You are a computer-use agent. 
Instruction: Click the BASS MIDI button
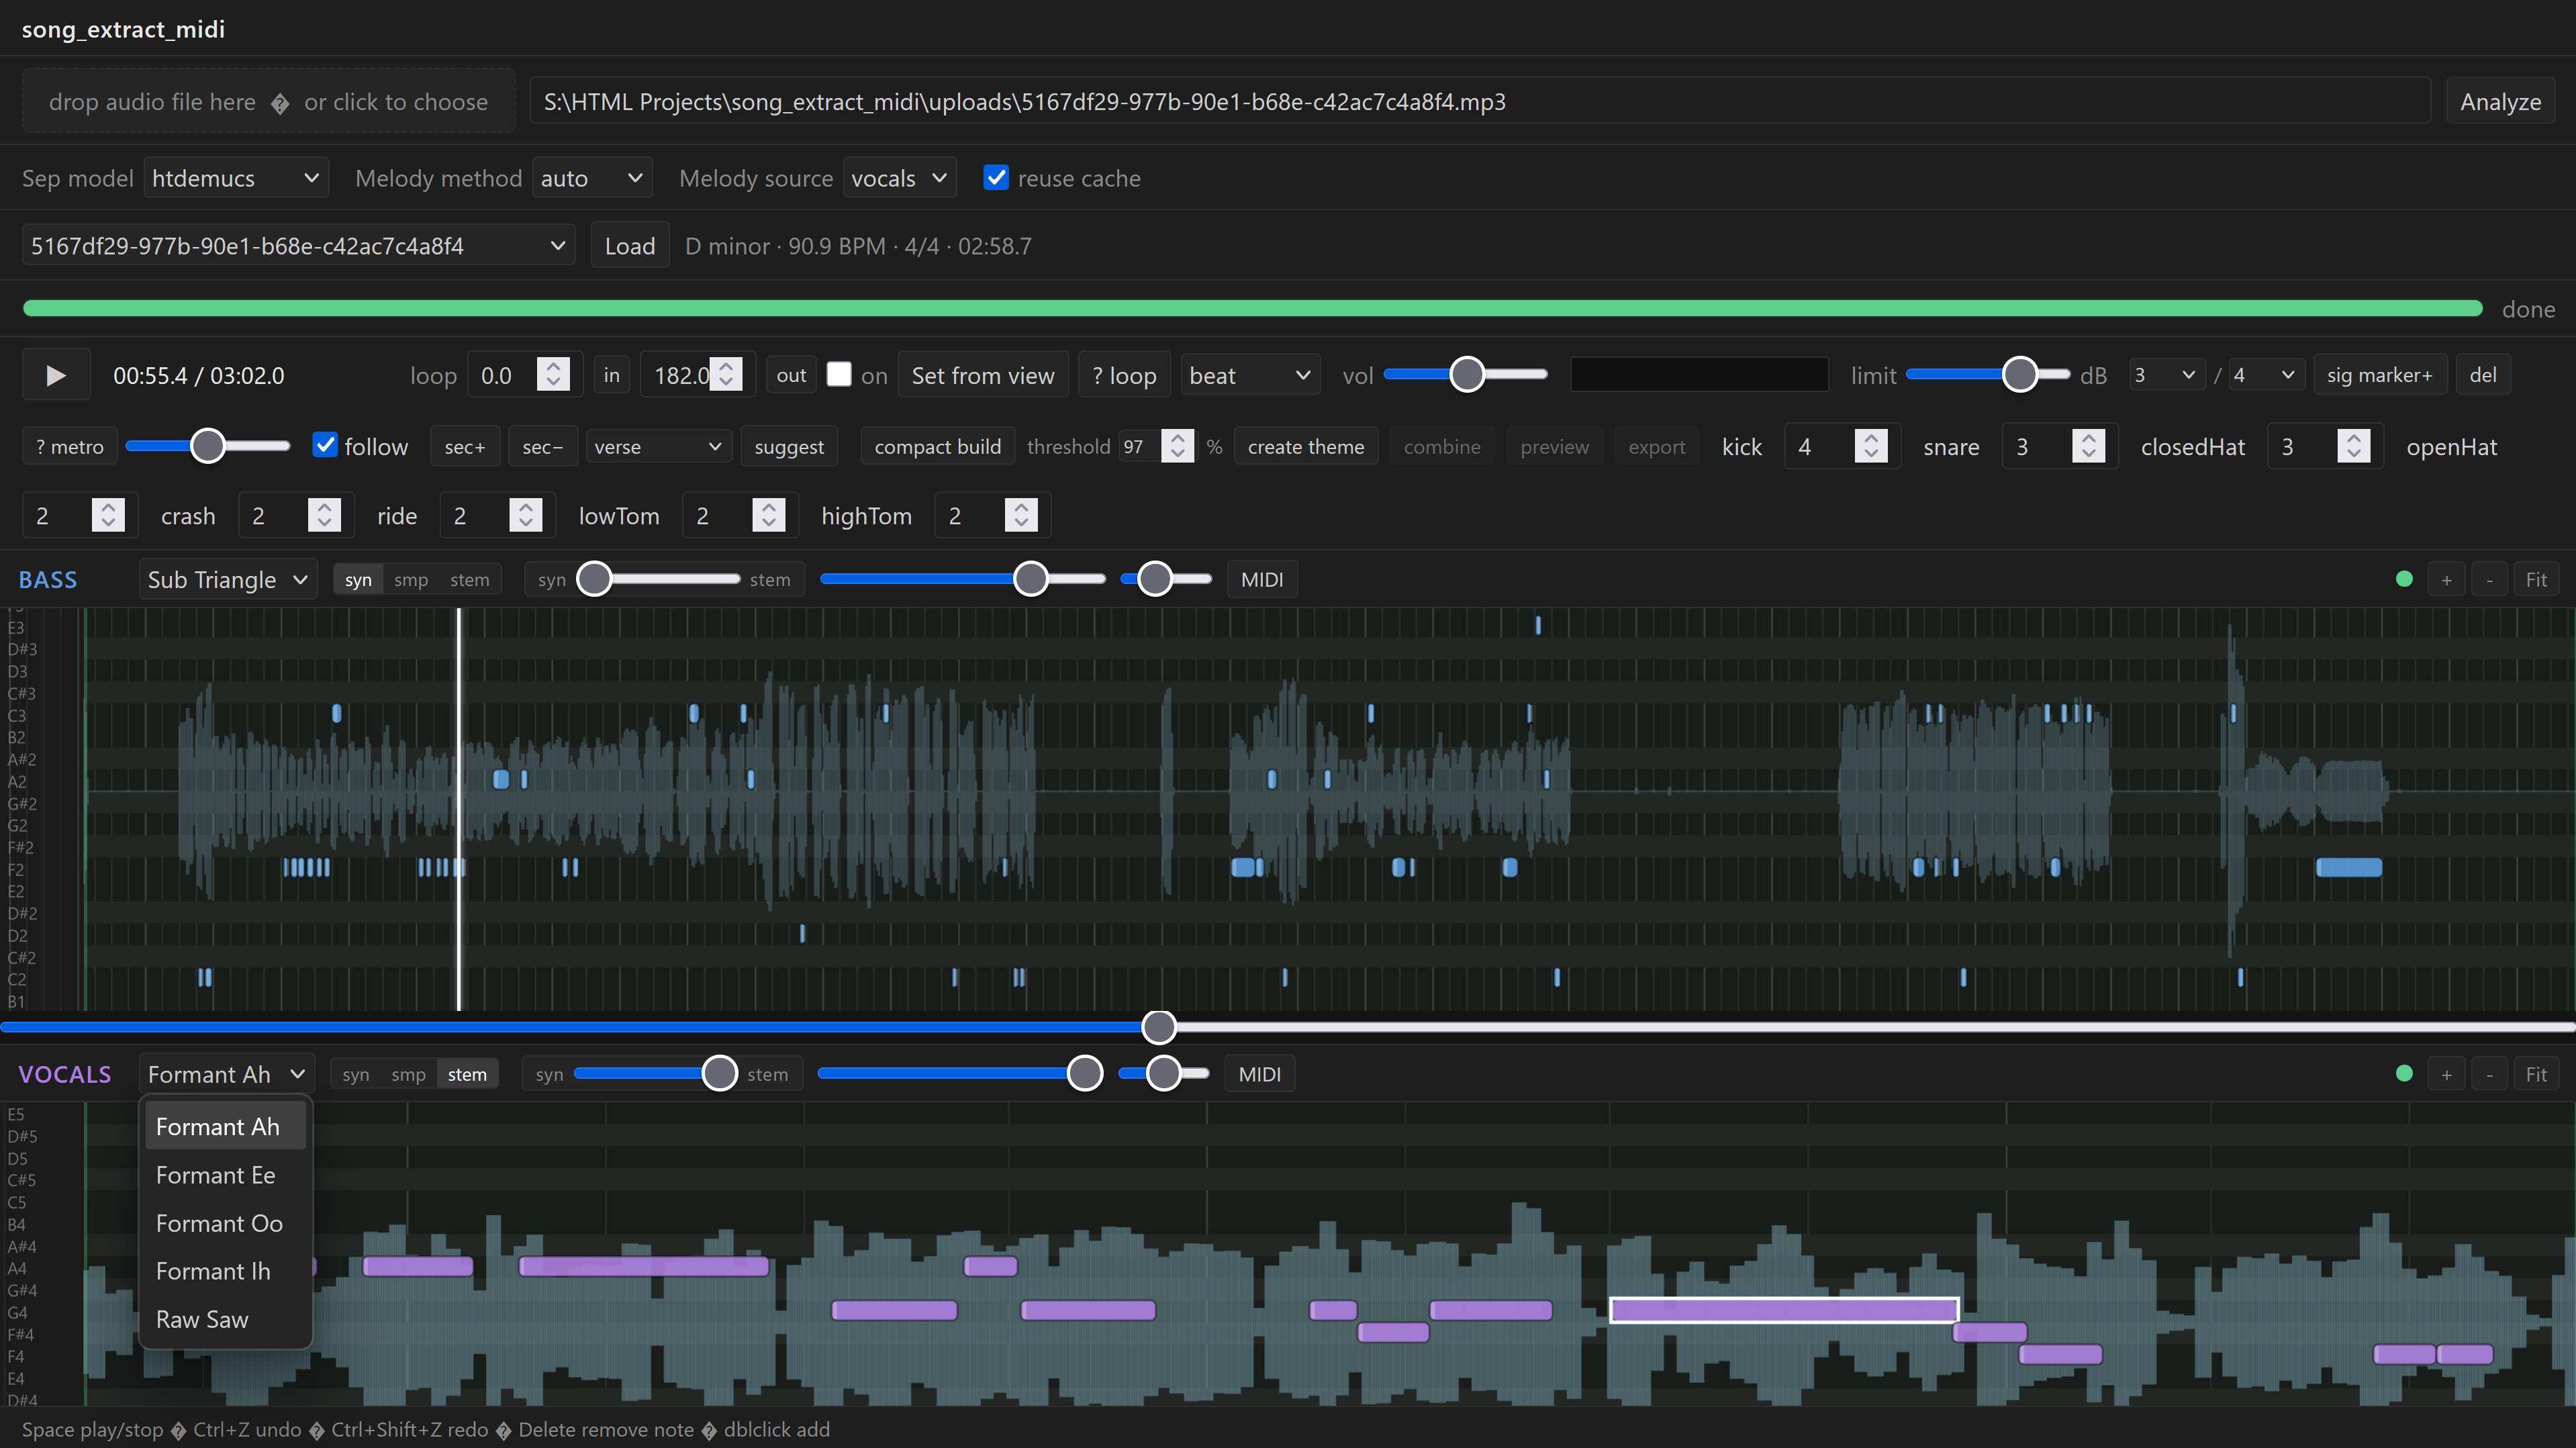click(1261, 580)
